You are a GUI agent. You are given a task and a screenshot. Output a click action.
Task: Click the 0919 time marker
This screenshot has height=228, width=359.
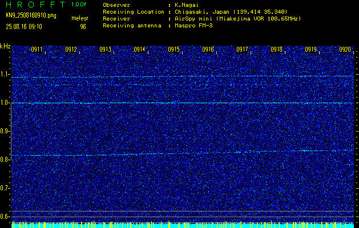310,50
